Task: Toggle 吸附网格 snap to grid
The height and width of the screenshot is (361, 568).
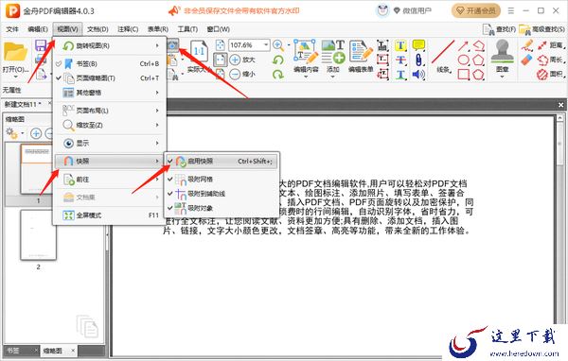Action: (221, 179)
